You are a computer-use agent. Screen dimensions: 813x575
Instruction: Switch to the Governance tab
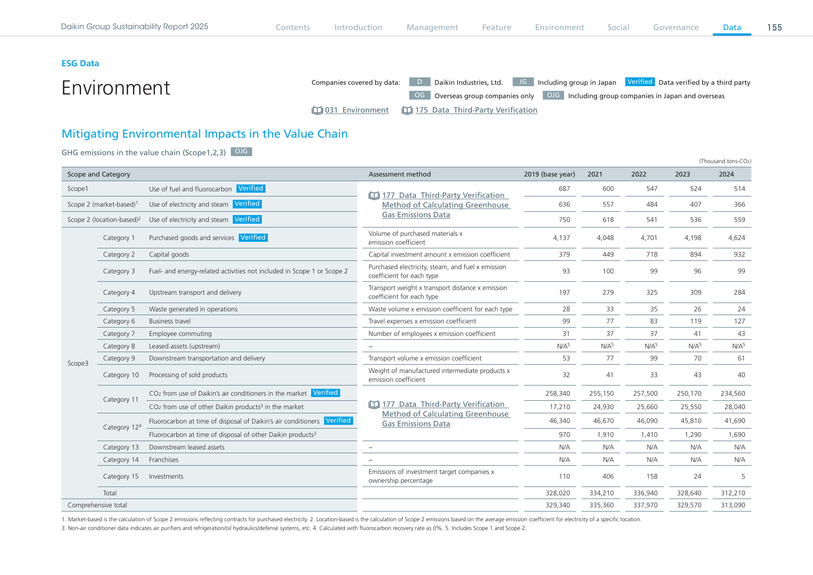tap(676, 27)
